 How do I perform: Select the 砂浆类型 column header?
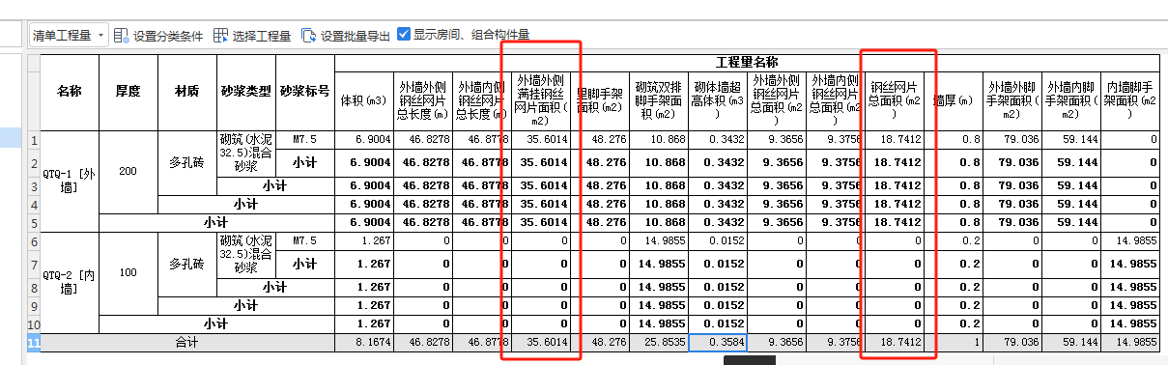click(247, 93)
